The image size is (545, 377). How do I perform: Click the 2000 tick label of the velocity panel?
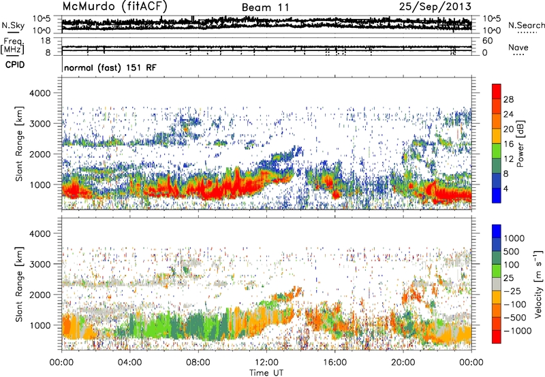[x=40, y=295]
